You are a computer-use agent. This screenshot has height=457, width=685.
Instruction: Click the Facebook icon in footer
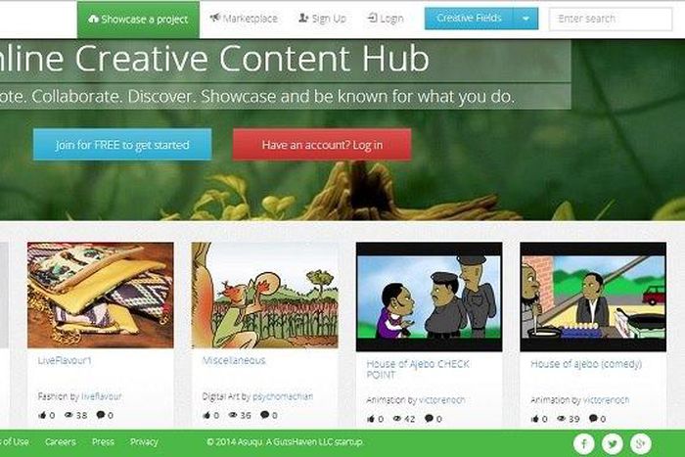tap(583, 444)
